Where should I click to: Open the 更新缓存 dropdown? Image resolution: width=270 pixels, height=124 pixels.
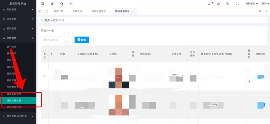tap(251, 4)
